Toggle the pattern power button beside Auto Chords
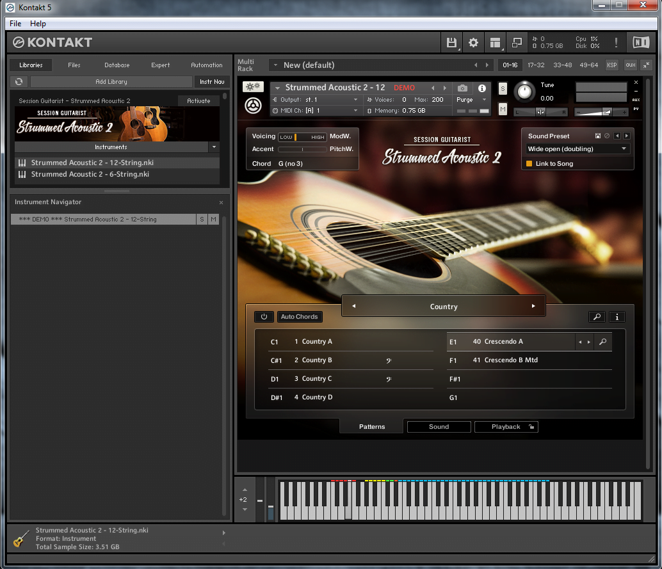This screenshot has height=569, width=662. pos(264,317)
